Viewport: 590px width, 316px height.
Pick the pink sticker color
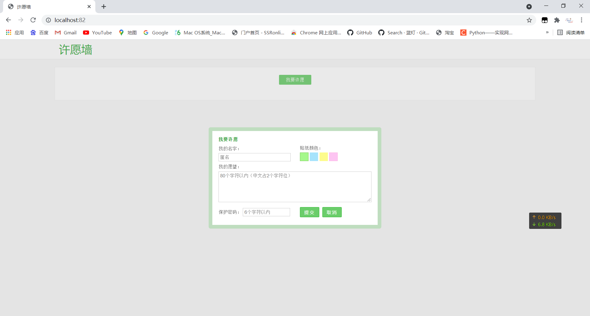333,157
